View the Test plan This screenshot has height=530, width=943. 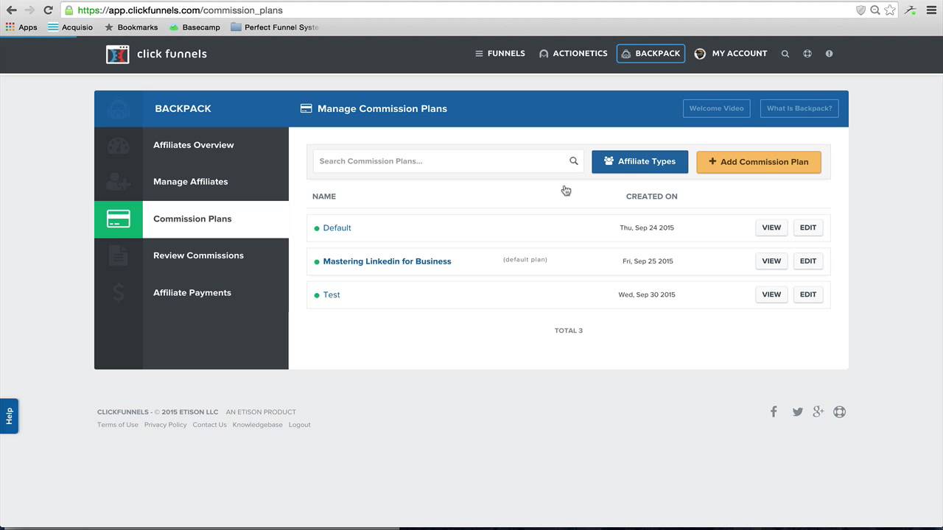[771, 294]
